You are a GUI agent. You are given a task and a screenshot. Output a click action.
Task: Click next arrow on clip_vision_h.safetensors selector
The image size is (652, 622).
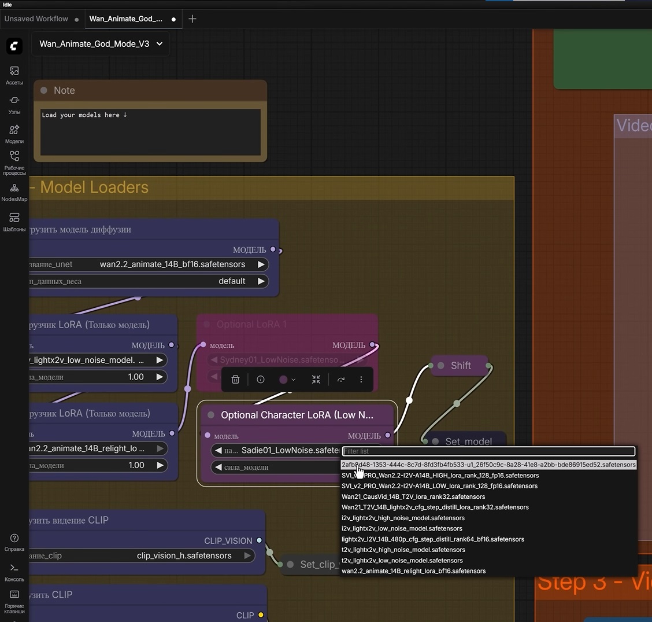click(247, 555)
